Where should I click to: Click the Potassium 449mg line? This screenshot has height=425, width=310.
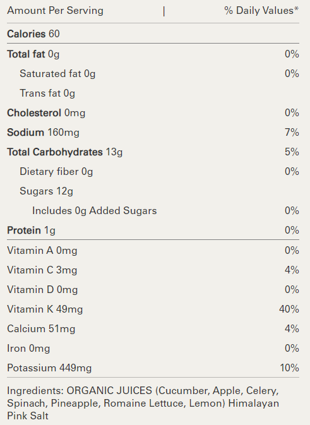153,368
